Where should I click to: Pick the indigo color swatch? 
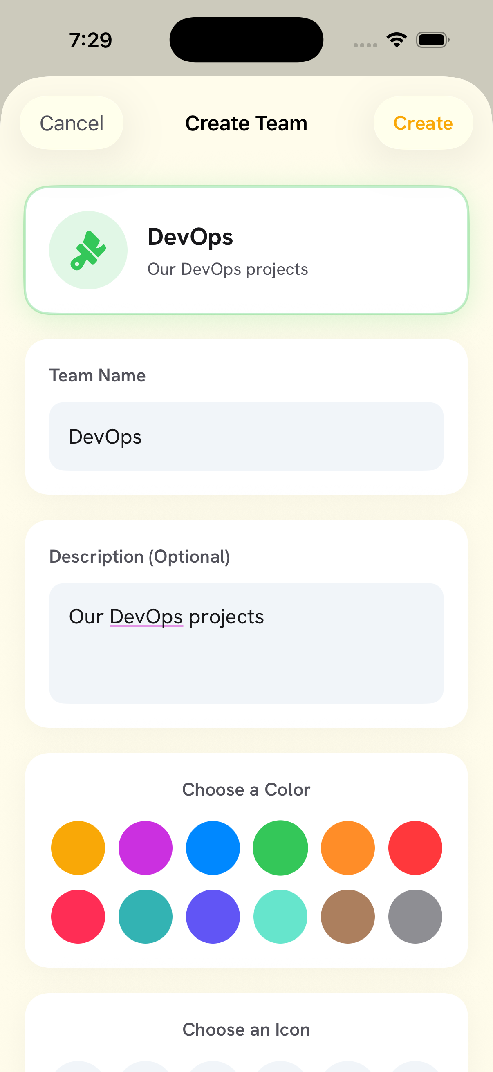click(x=213, y=916)
